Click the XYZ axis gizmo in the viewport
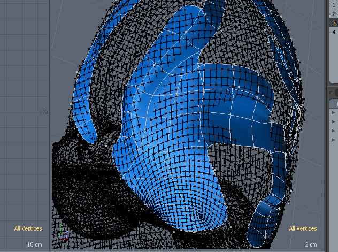 click(x=64, y=233)
